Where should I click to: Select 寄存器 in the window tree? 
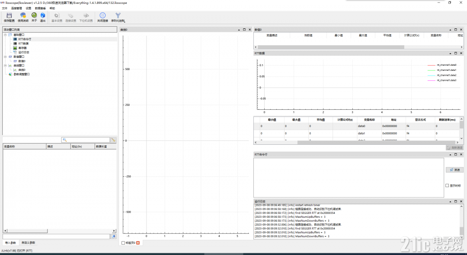click(22, 48)
